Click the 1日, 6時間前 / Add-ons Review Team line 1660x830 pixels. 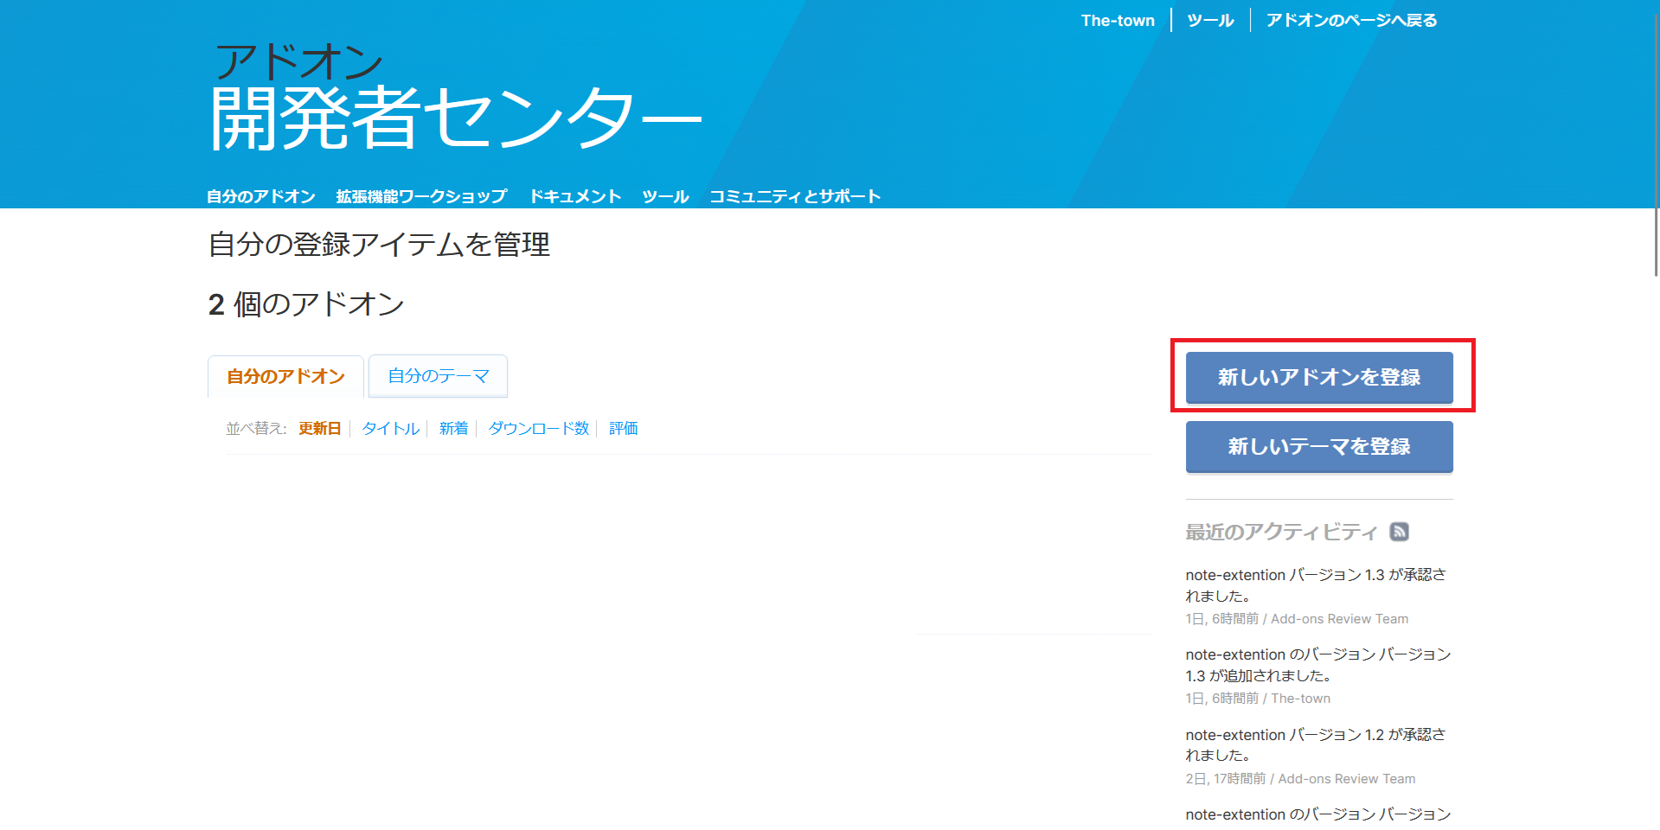click(1297, 619)
